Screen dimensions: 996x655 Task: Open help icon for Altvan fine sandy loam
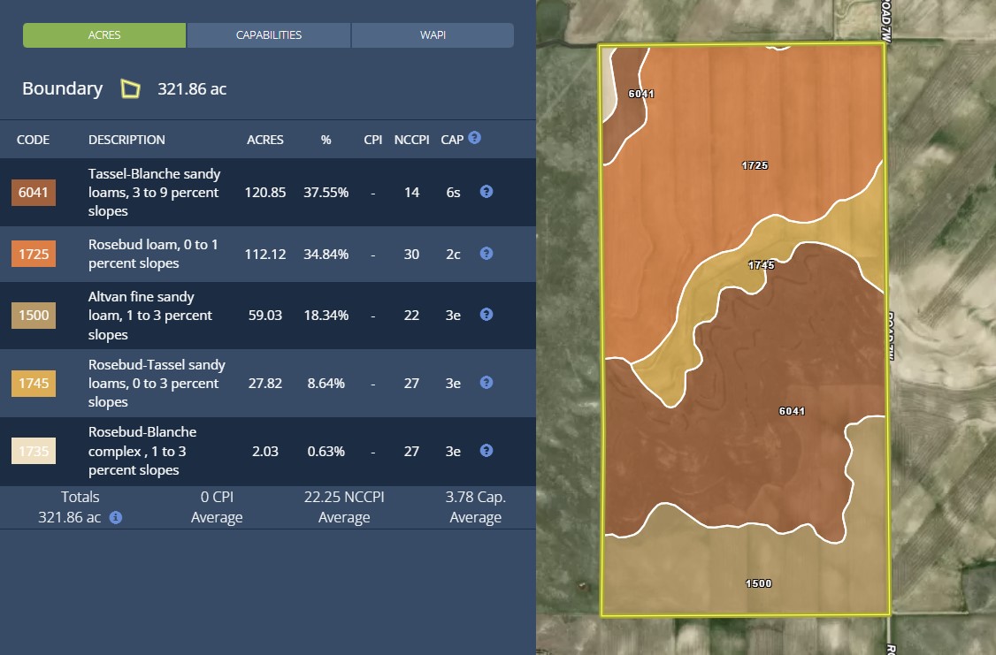(x=486, y=315)
